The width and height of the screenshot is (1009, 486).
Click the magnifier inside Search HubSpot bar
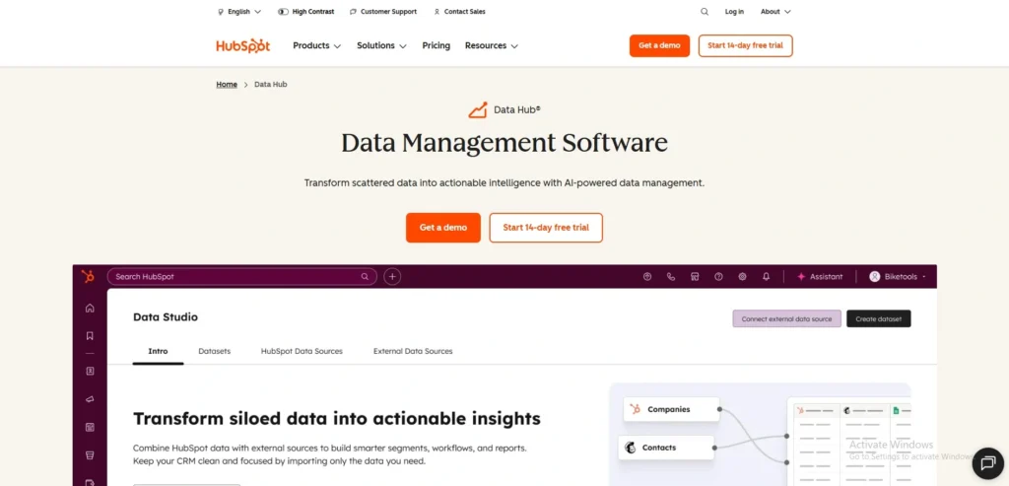pos(365,277)
